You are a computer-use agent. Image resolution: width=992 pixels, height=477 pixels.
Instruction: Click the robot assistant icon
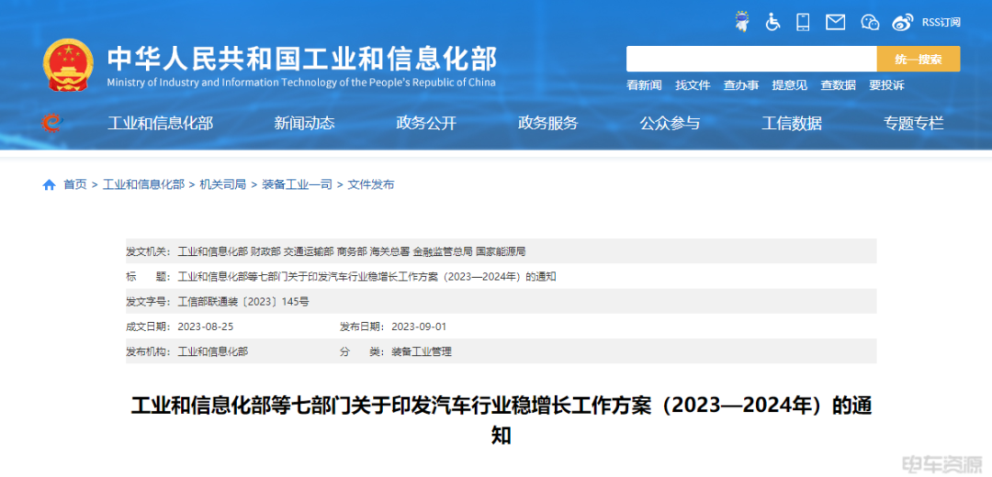[x=742, y=22]
